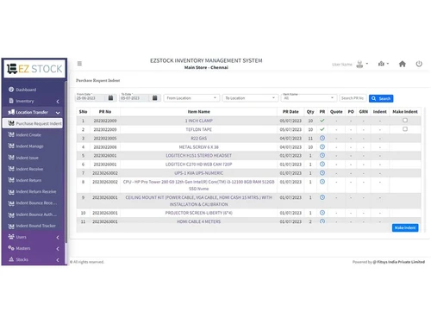Open the Item Name dropdown

pos(309,98)
